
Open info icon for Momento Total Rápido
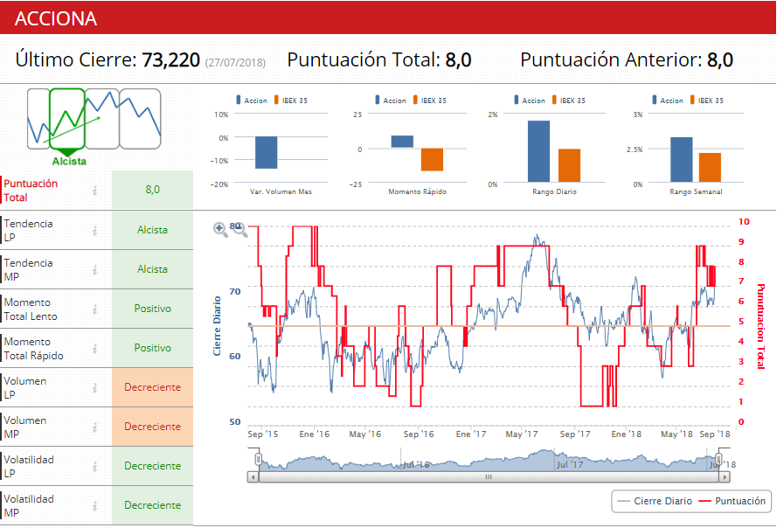point(94,349)
